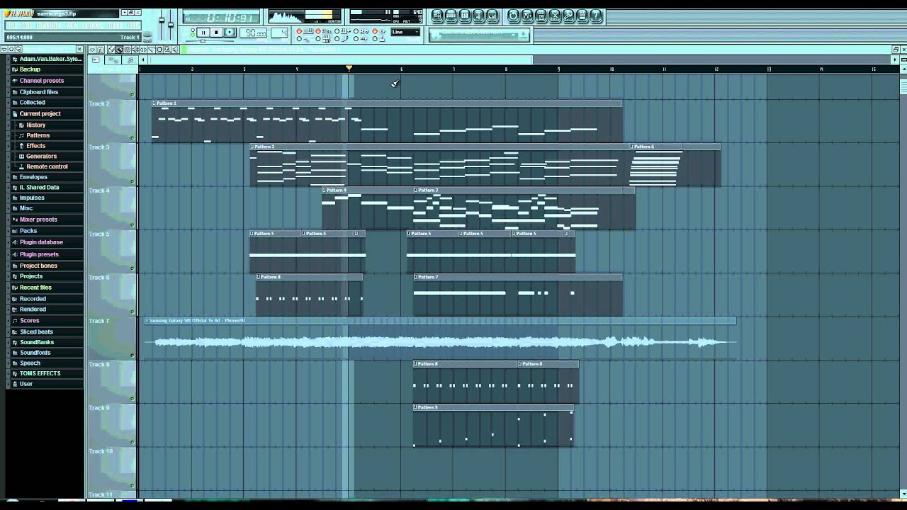
Task: Click the playhead marker on the timeline
Action: (x=349, y=68)
